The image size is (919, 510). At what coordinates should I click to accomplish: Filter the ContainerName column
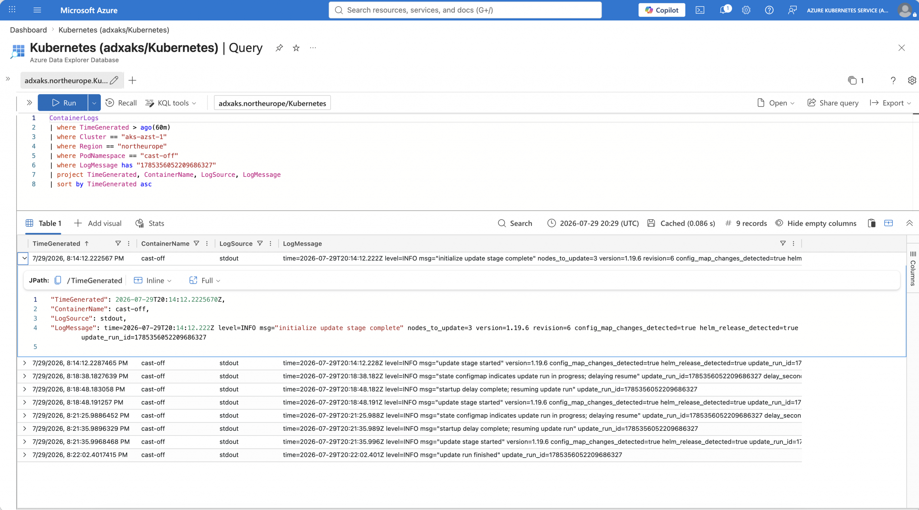(x=196, y=243)
